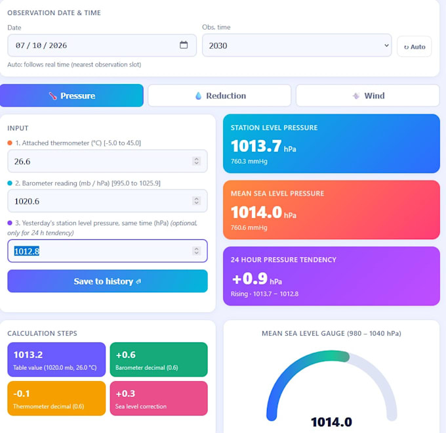446x433 pixels.
Task: Adjust the spinner on the Barometer reading field
Action: [196, 201]
